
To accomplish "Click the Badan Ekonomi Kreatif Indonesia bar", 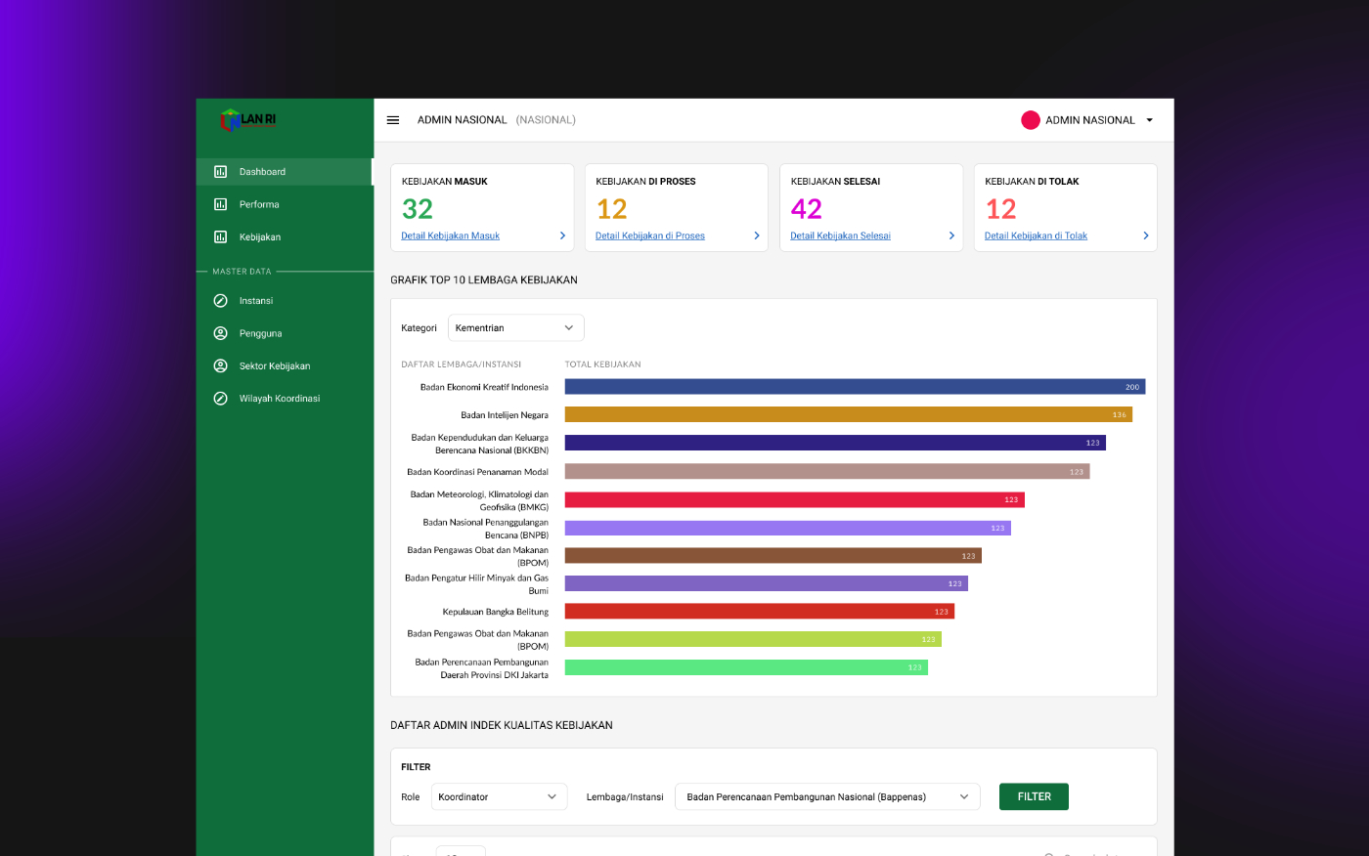I will tap(854, 387).
